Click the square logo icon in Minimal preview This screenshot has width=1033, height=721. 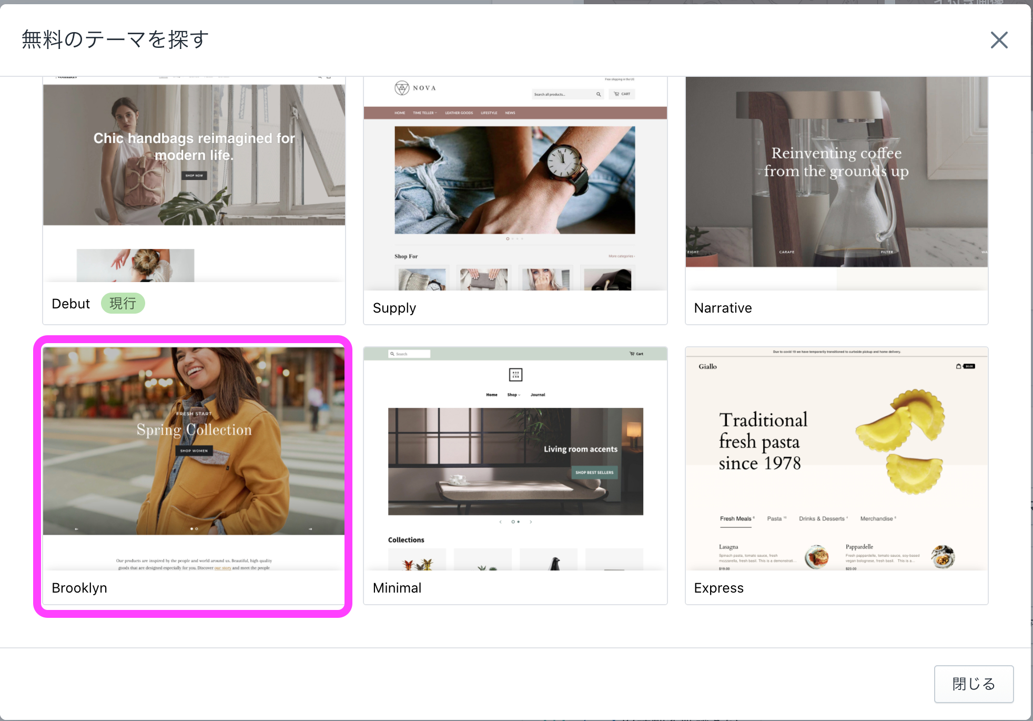click(515, 375)
